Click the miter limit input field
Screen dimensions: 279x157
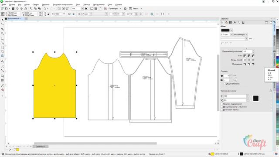248,51
